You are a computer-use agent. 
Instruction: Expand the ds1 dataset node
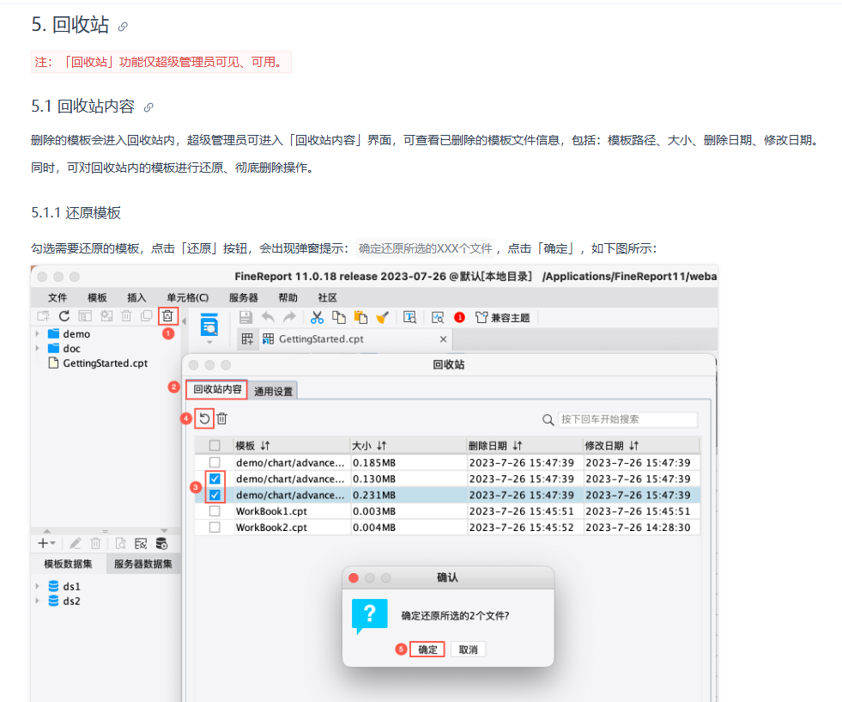point(37,586)
